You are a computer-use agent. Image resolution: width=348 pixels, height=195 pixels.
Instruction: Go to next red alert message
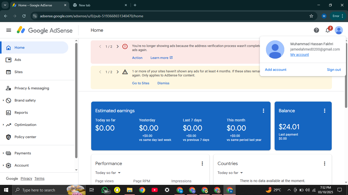[117, 46]
